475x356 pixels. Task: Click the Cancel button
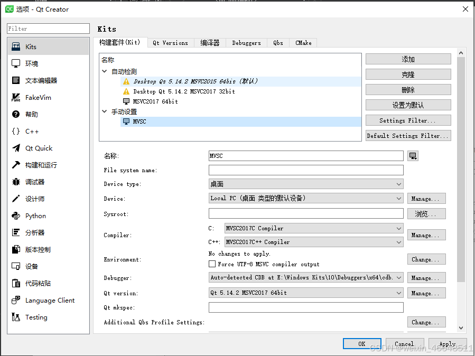click(404, 344)
